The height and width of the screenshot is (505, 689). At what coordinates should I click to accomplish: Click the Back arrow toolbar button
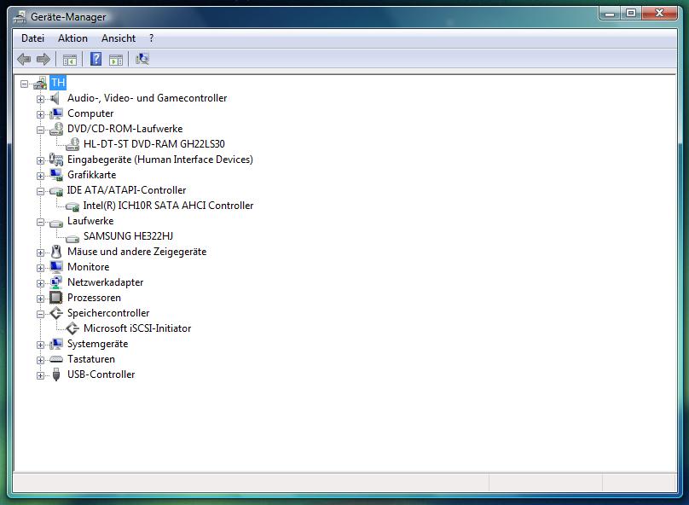24,59
